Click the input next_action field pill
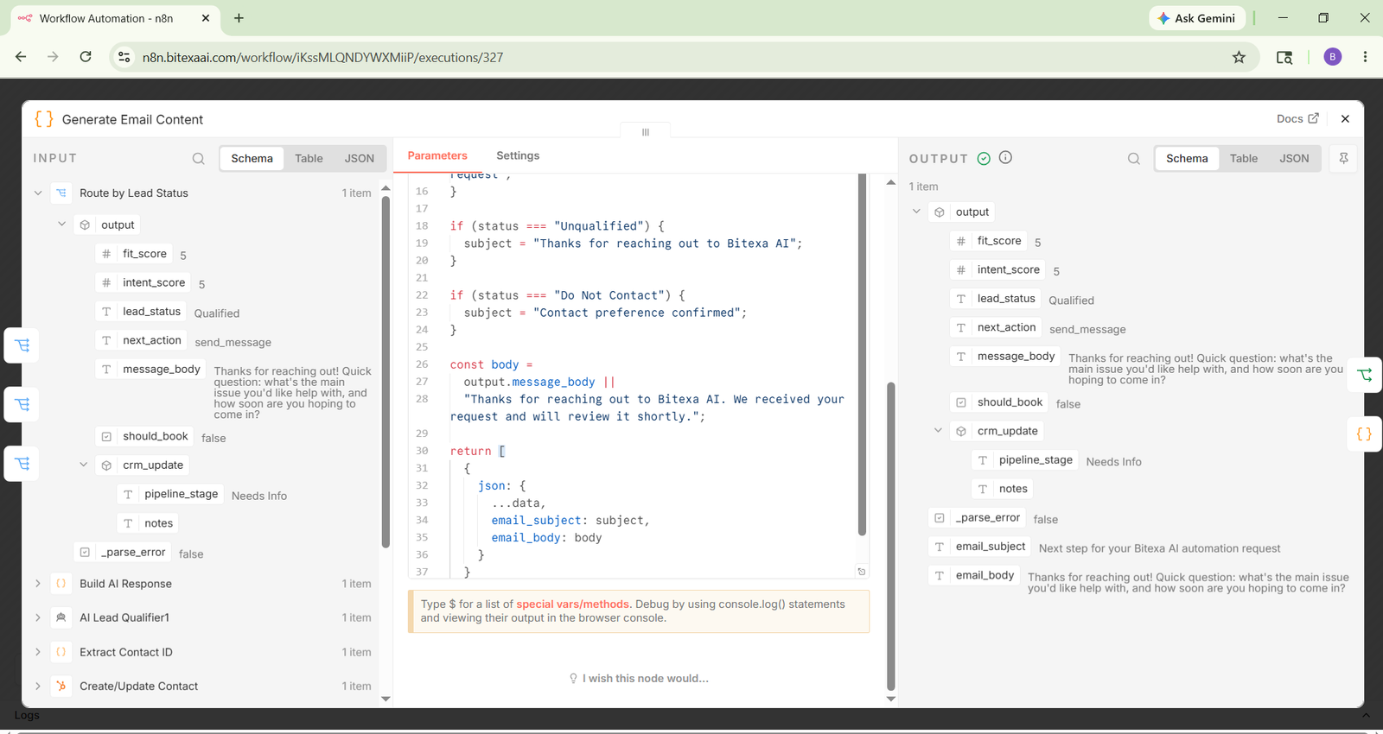 [142, 340]
